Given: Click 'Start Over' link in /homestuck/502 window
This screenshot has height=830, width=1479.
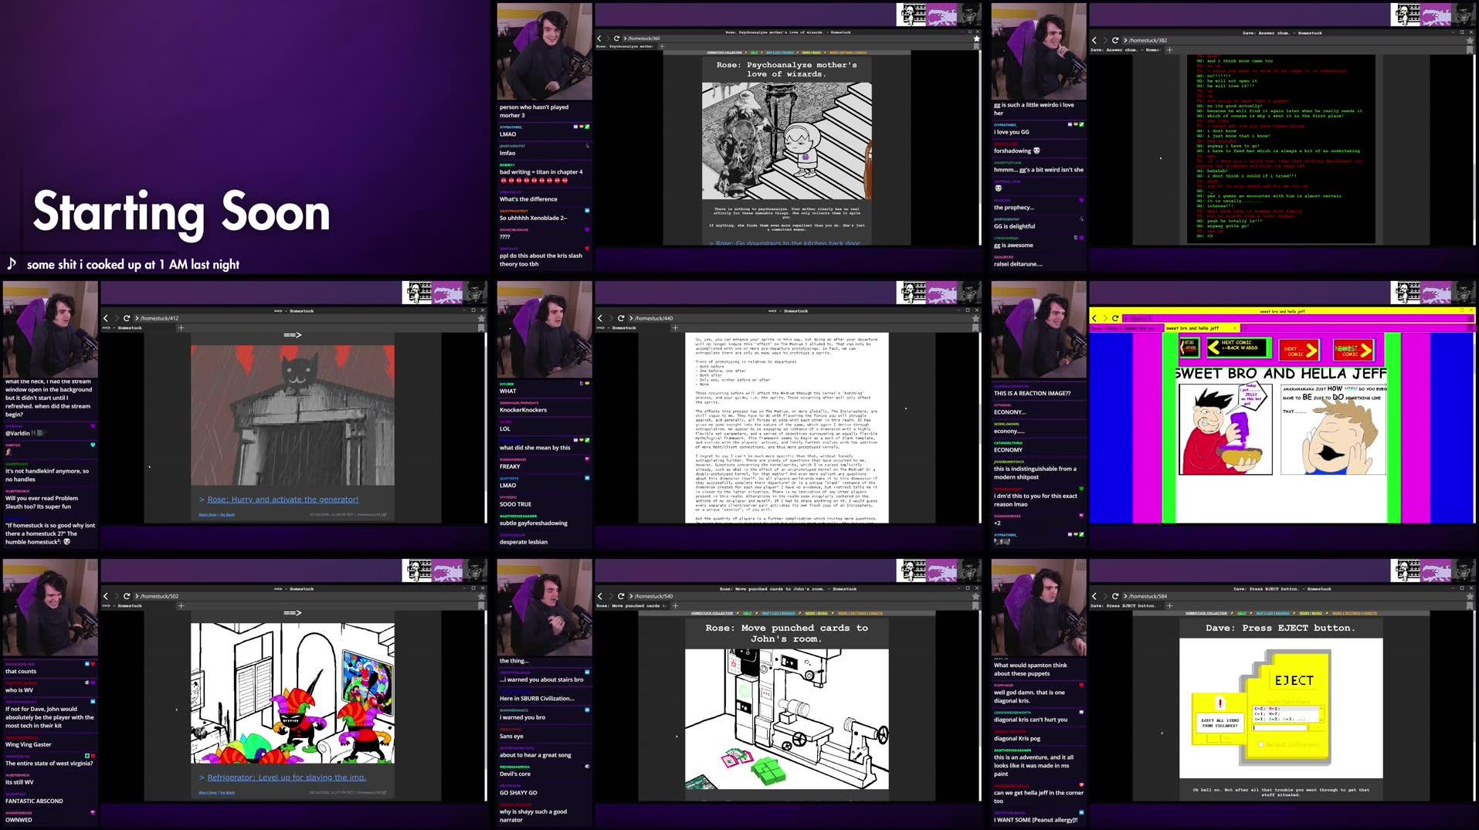Looking at the screenshot, I should pyautogui.click(x=207, y=792).
